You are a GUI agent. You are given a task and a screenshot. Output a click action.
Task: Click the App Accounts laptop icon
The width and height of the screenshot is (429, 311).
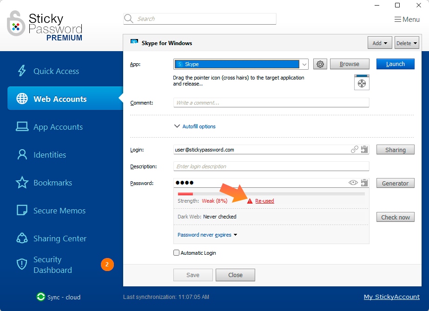tap(22, 126)
